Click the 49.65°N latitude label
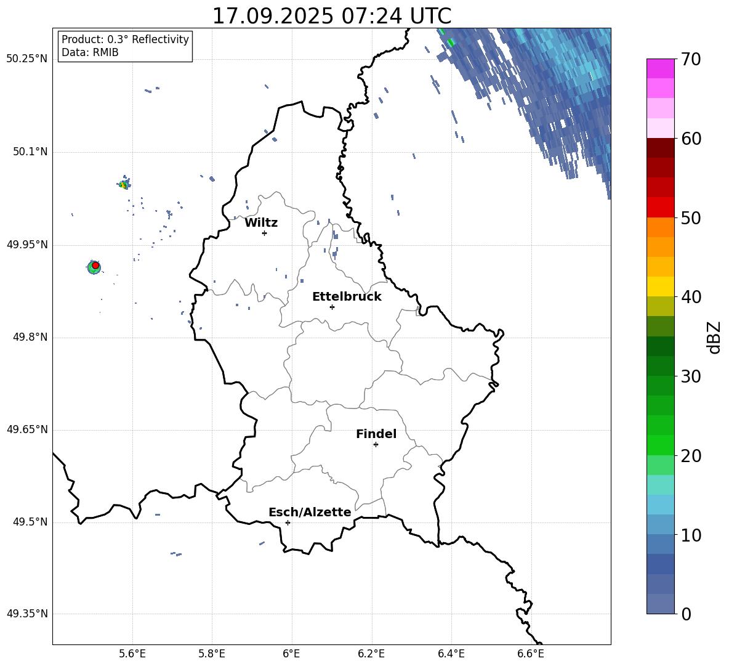The height and width of the screenshot is (666, 729). click(x=27, y=429)
